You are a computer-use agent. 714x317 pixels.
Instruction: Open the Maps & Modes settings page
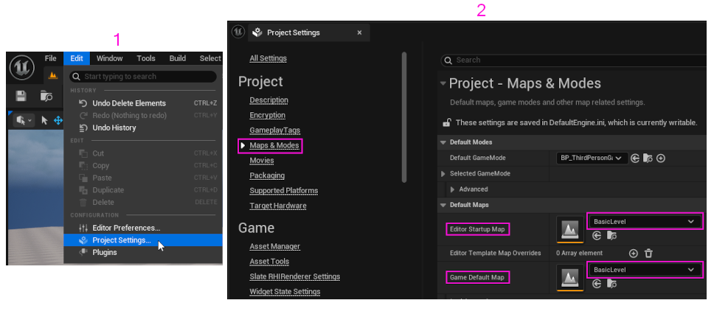click(274, 145)
